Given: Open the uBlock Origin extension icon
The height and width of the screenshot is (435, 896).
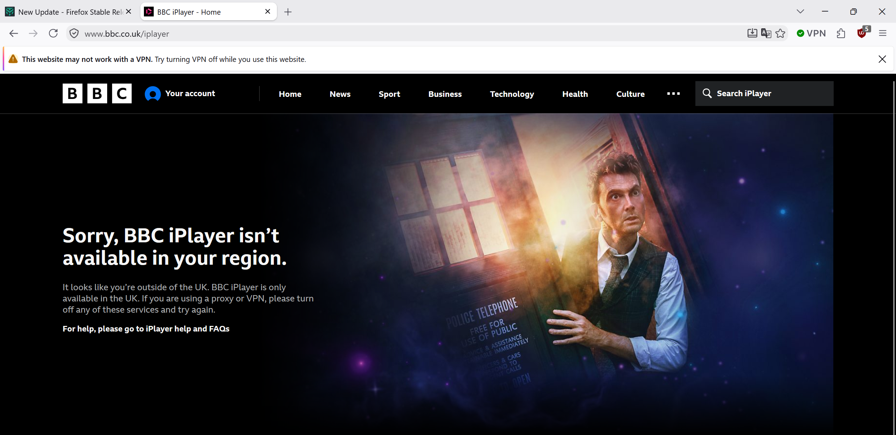Looking at the screenshot, I should (x=862, y=33).
